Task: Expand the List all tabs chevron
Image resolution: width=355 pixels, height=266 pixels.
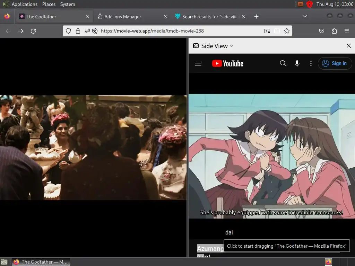Action: pos(305,16)
